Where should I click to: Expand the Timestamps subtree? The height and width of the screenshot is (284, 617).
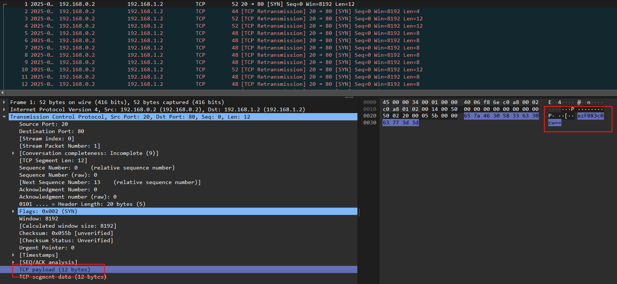pos(13,255)
